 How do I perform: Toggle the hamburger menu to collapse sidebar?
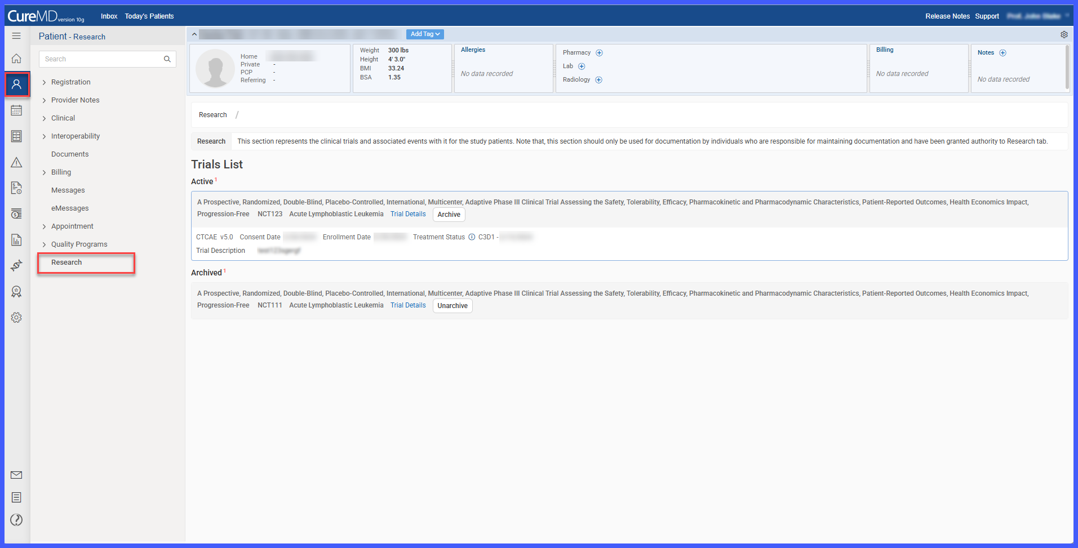click(x=16, y=35)
